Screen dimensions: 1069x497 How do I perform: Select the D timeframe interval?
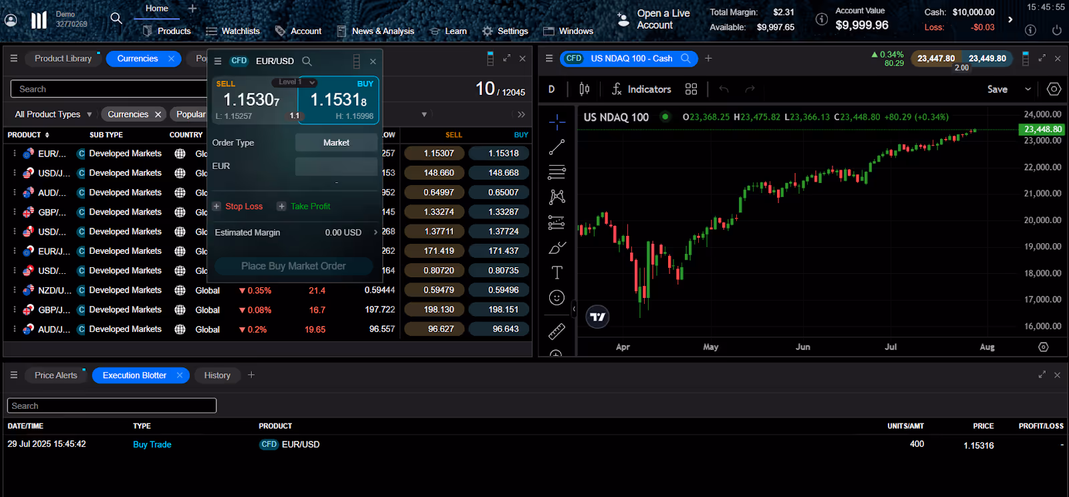551,89
